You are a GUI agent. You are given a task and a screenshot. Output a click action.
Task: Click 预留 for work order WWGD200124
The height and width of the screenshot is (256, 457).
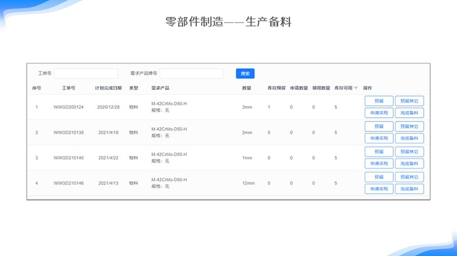click(x=379, y=101)
